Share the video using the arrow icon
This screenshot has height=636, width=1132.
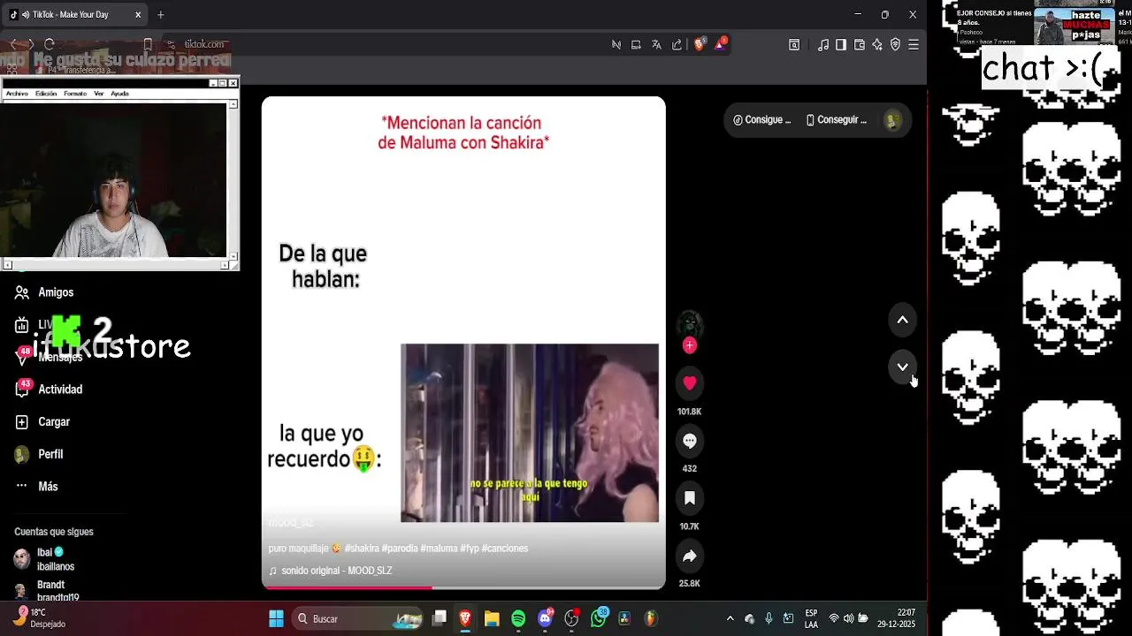pos(690,556)
